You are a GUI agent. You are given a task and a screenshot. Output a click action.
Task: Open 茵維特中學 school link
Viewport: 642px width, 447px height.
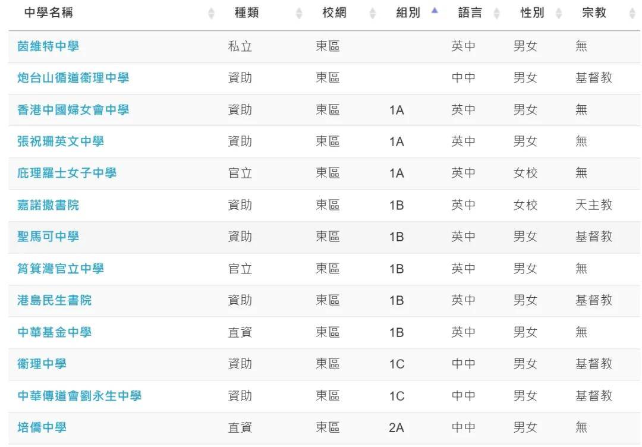coord(48,46)
